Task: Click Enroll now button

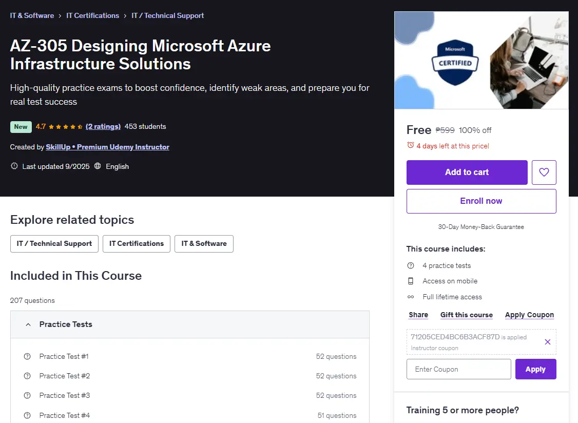Action: click(x=481, y=201)
